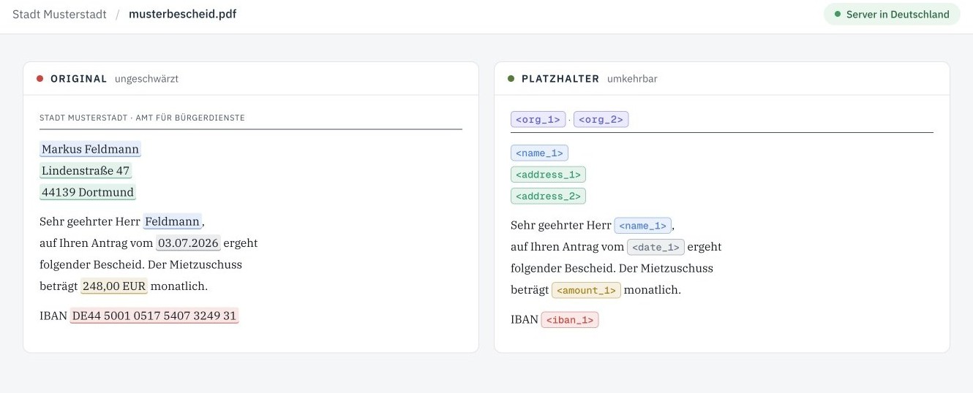Click the <name_1> tag in address block
Screen dimensions: 973x393
539,153
